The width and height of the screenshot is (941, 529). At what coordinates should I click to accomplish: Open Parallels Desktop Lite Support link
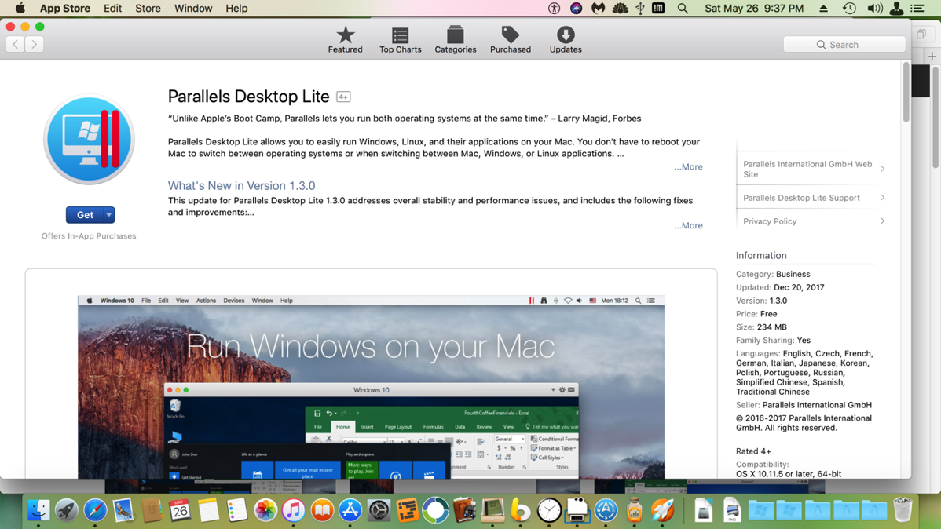point(801,197)
